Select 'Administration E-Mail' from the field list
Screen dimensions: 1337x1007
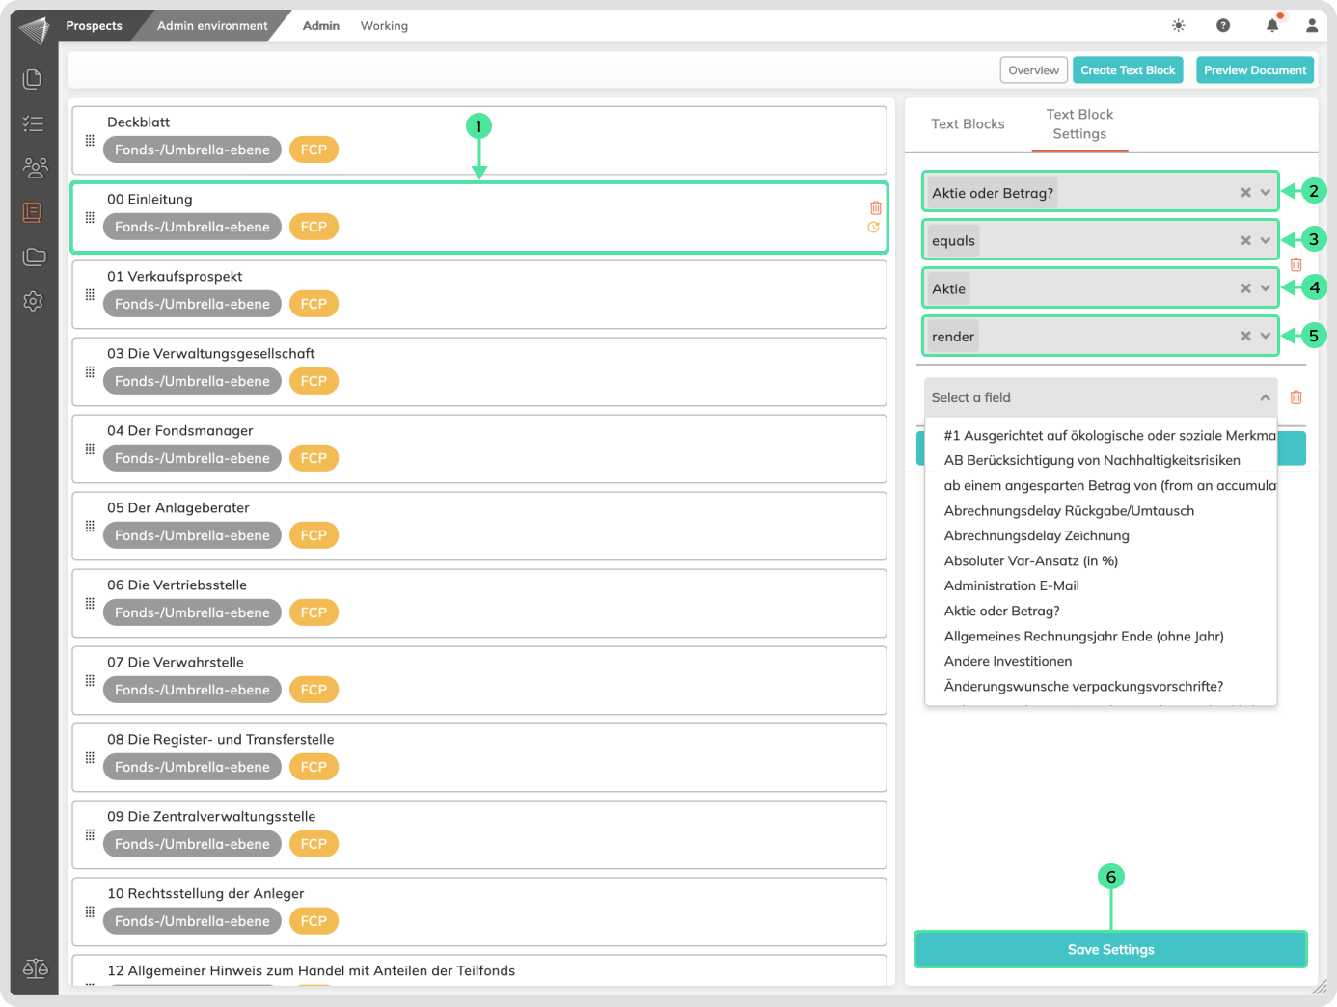click(1011, 585)
